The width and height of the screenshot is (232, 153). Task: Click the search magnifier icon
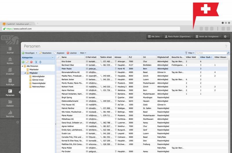[x=228, y=53]
